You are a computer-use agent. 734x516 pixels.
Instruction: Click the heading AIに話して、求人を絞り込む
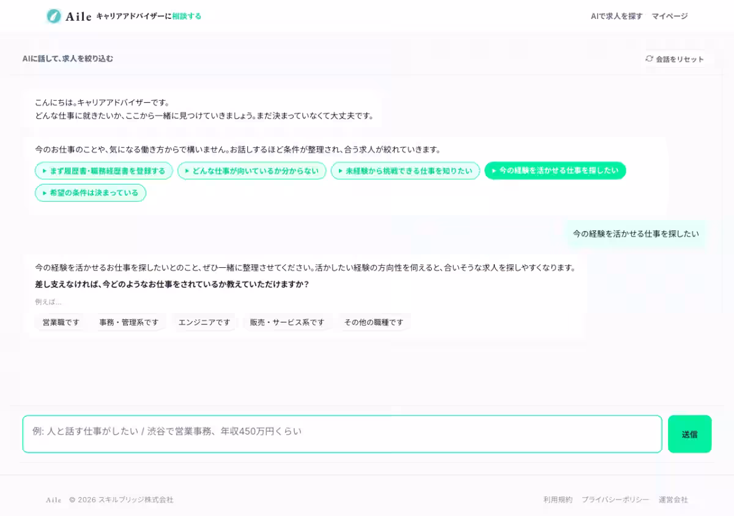(68, 59)
